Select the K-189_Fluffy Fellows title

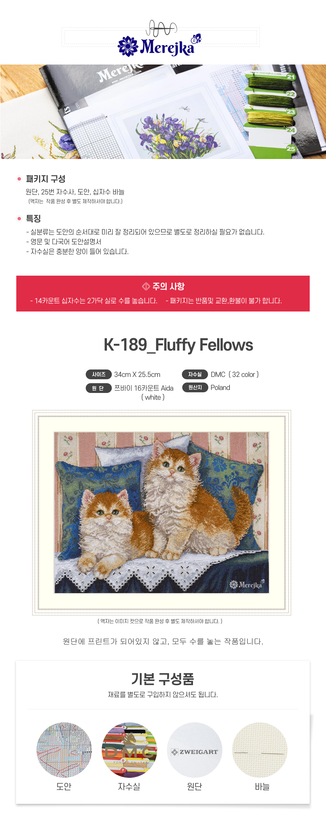pyautogui.click(x=178, y=345)
